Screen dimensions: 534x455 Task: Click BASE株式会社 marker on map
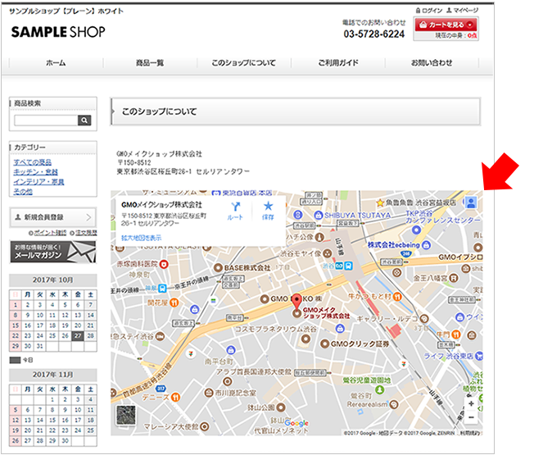(218, 268)
